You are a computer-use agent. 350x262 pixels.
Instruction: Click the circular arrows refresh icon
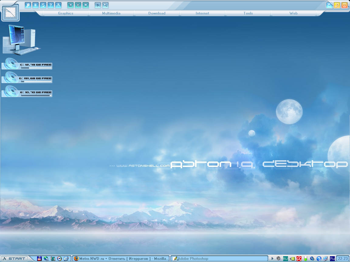43,5
